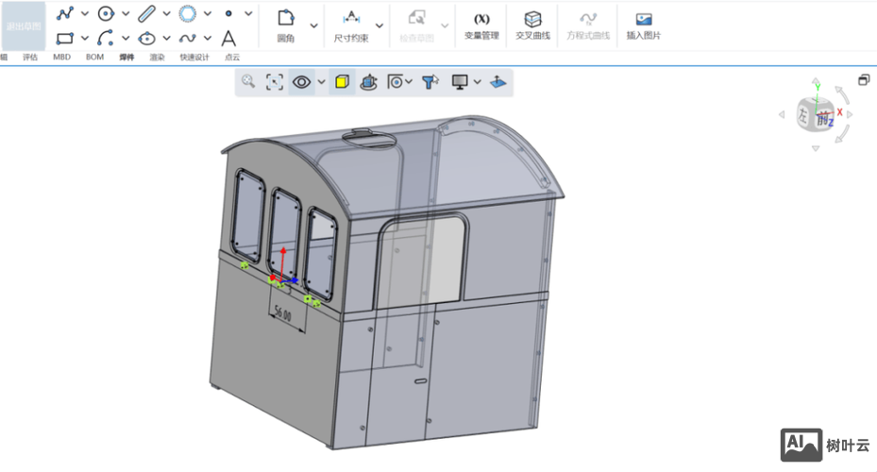Select the ellipse sketch tool
Screen dimensions: 877x472
pos(146,39)
